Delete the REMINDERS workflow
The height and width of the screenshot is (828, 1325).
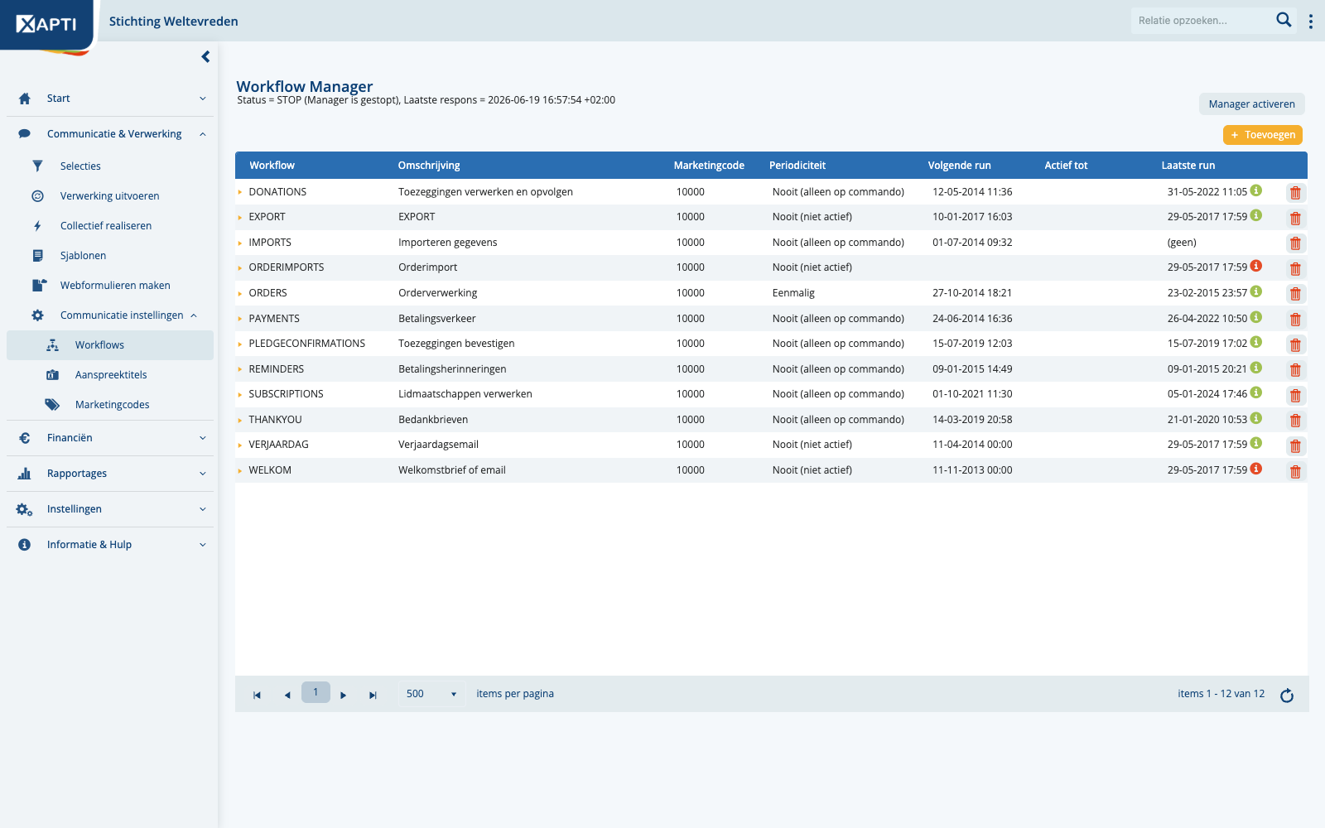(x=1295, y=370)
